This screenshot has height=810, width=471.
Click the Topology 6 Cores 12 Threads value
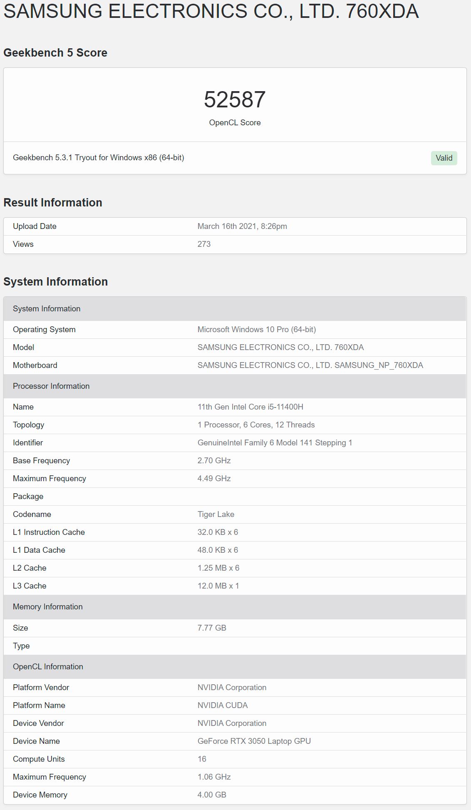(x=256, y=425)
